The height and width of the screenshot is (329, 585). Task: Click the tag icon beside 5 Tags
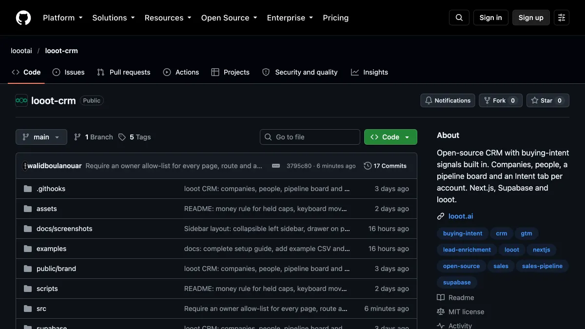pos(122,137)
